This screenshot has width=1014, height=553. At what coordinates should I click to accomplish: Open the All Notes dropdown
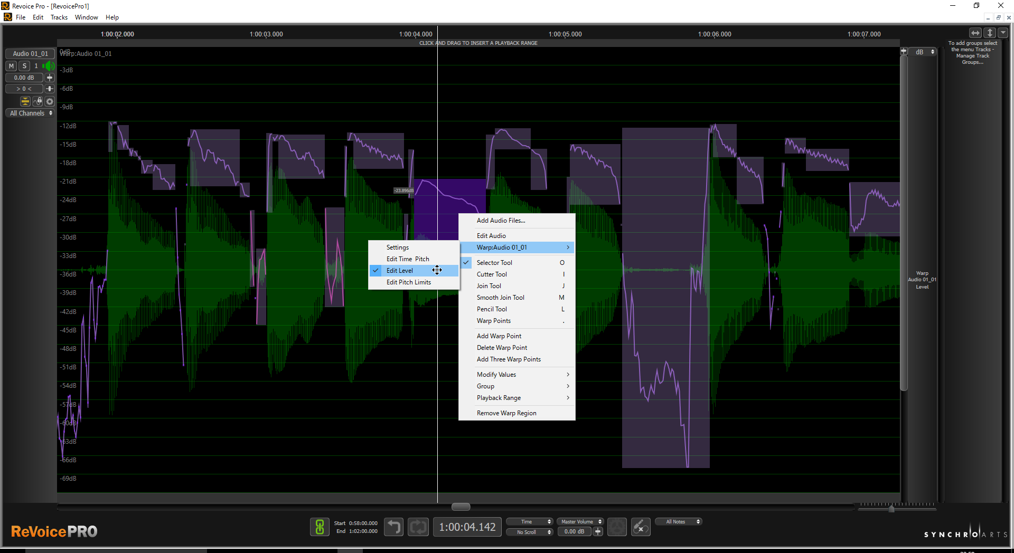coord(679,521)
